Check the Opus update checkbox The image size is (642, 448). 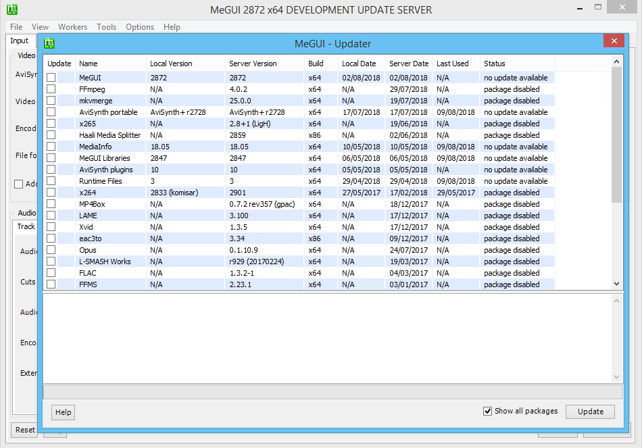coord(51,249)
